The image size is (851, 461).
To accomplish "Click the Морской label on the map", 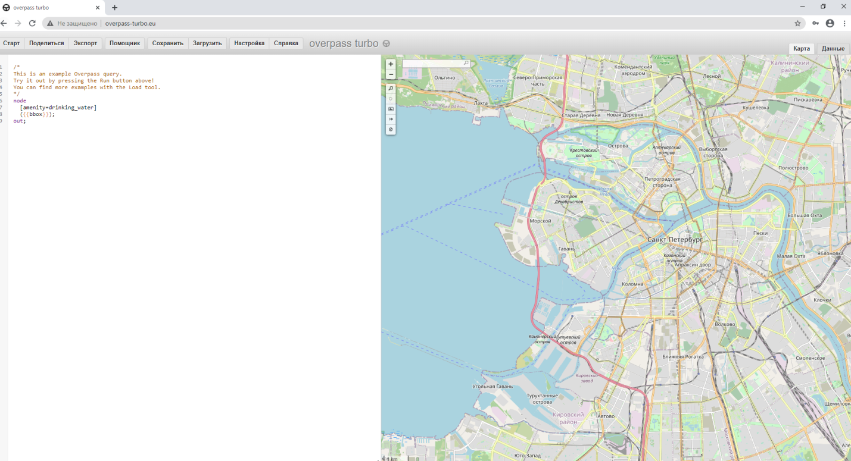I will 540,221.
